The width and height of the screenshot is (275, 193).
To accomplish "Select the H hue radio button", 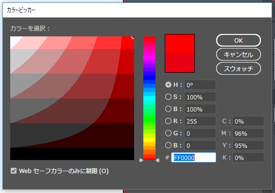I will point(168,85).
